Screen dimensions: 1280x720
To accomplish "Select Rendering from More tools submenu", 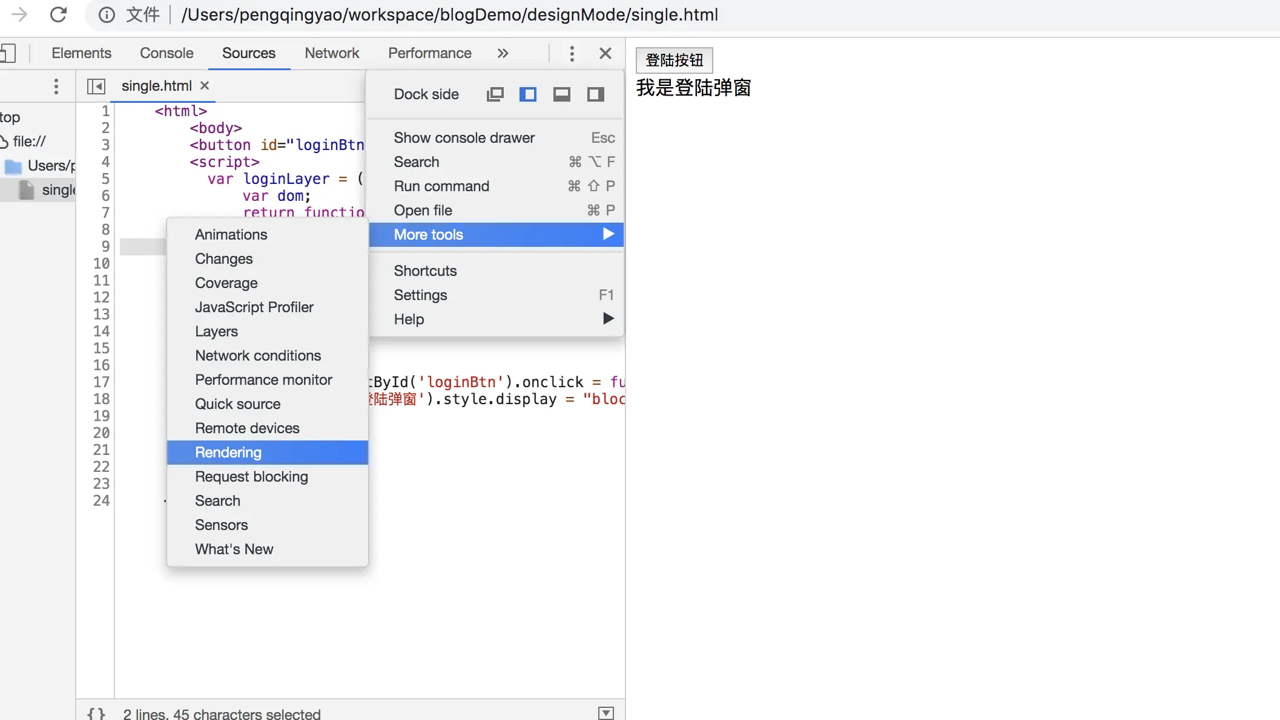I will tap(228, 453).
